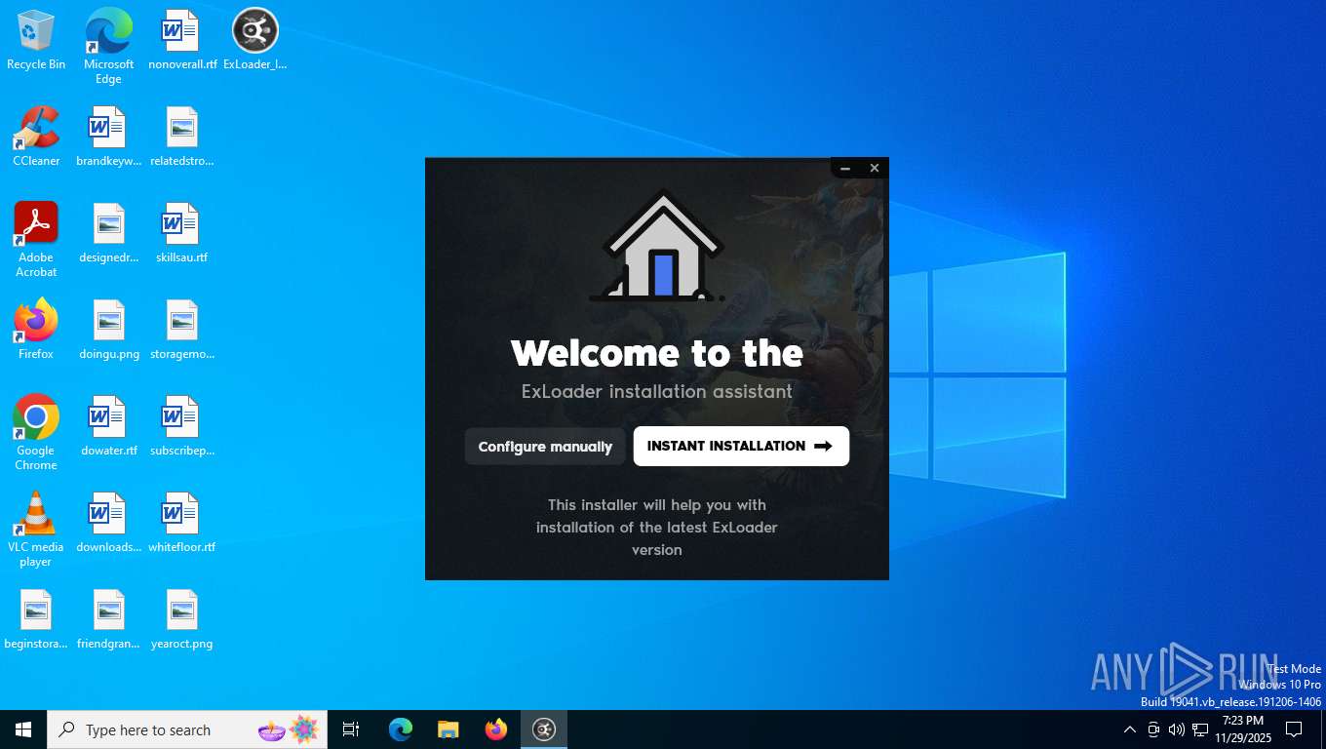Open Google Chrome desktop shortcut
1326x749 pixels.
pyautogui.click(x=36, y=433)
